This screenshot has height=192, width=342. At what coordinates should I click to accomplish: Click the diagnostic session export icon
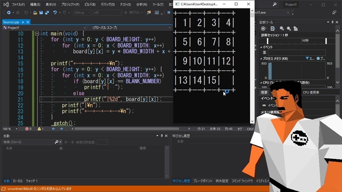[x=273, y=28]
